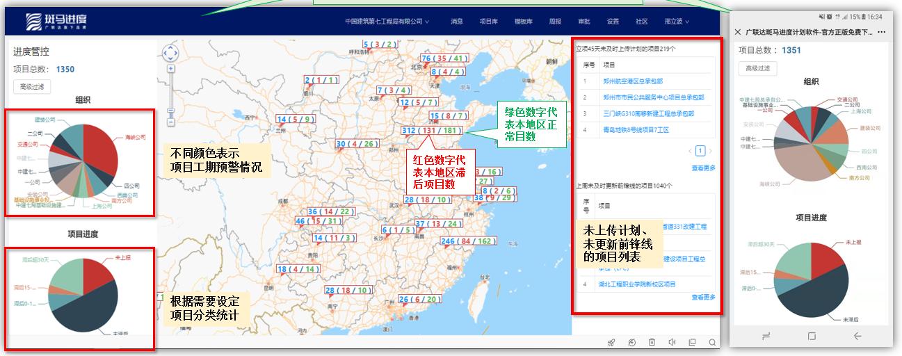
Task: Click the 30 (4/26) map marker label
Action: click(x=357, y=144)
